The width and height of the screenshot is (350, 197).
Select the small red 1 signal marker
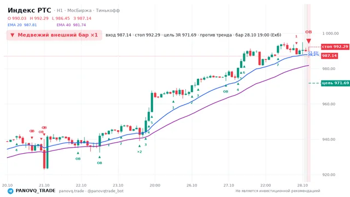click(x=296, y=37)
